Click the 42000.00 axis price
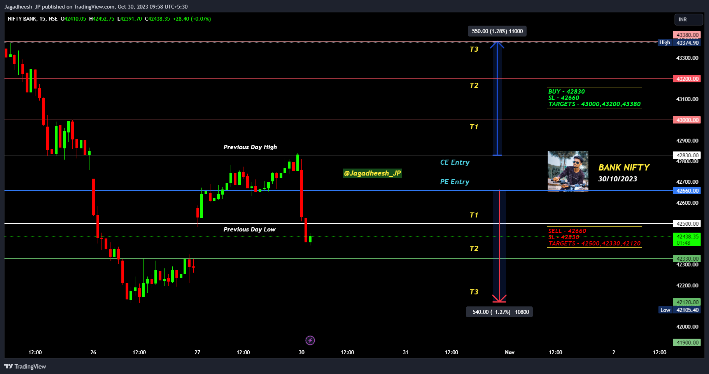Viewport: 709px width, 374px height. point(687,327)
